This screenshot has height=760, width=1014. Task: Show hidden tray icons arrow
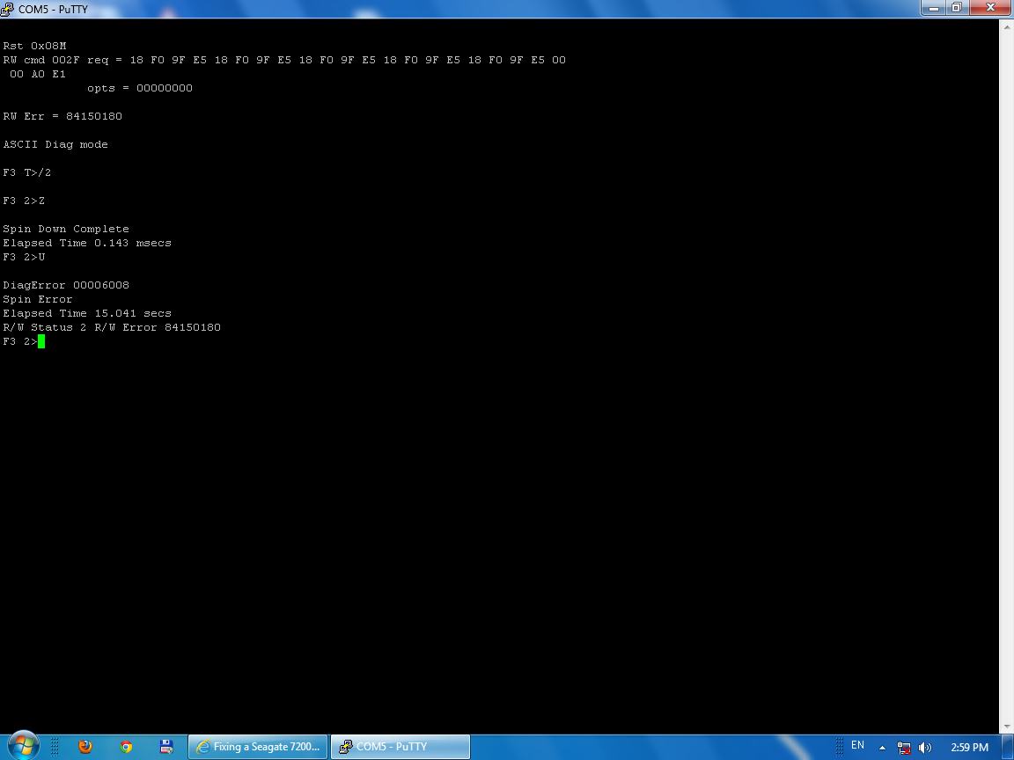tap(882, 747)
